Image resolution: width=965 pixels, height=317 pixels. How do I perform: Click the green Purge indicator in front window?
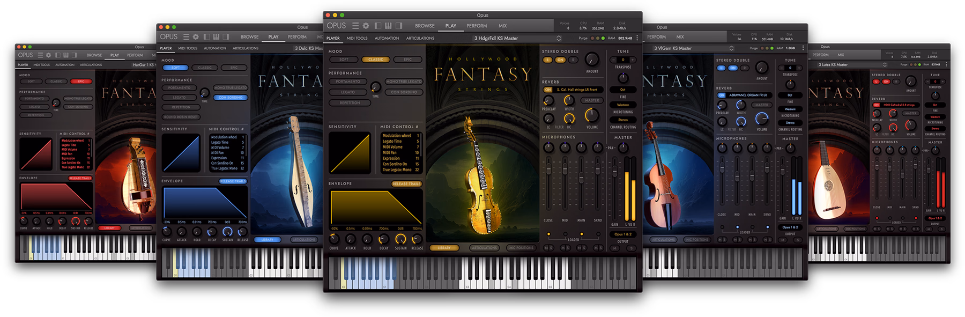603,38
